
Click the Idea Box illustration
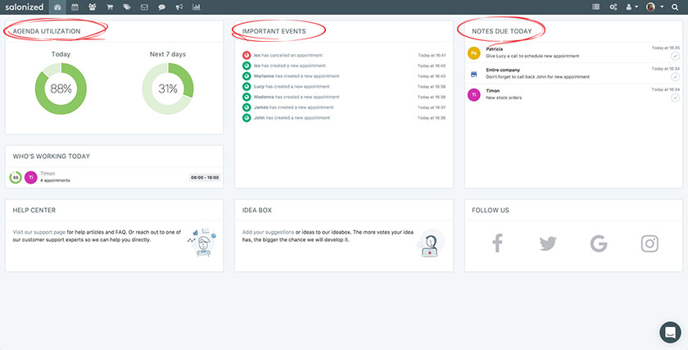431,243
